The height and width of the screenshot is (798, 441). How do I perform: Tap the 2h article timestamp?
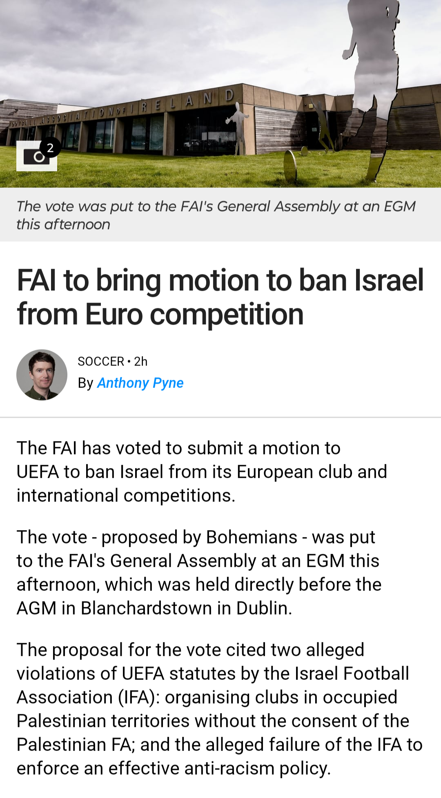[141, 361]
